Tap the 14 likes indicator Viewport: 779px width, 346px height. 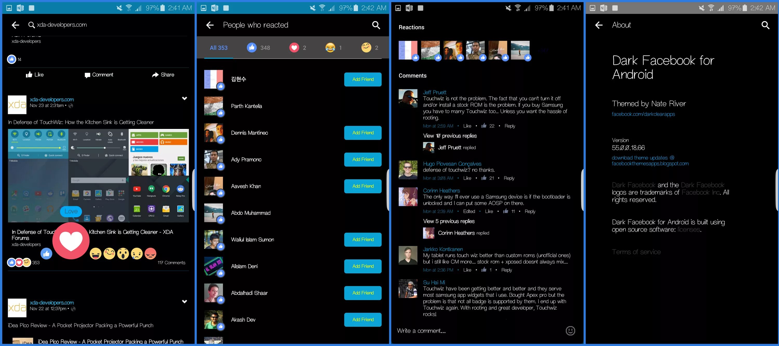click(x=14, y=59)
